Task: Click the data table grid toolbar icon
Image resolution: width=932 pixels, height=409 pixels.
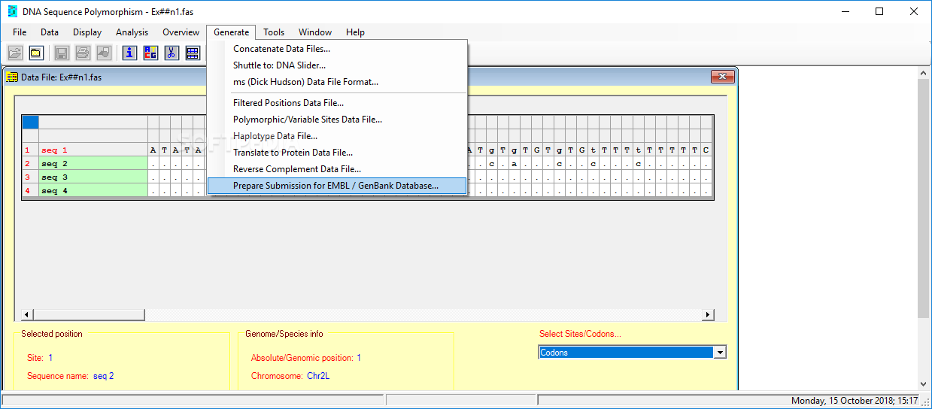Action: tap(193, 53)
